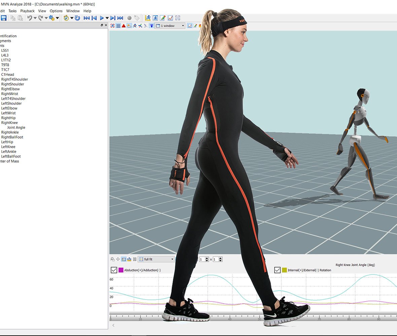Close the left navigator panel

pos(106,26)
